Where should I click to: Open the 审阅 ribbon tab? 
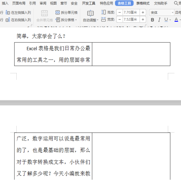[43, 3]
